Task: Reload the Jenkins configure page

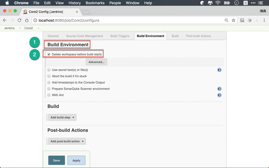Action: click(x=19, y=20)
